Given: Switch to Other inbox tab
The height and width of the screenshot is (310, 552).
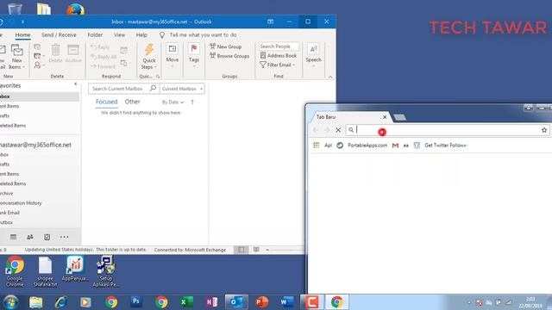Looking at the screenshot, I should [x=132, y=102].
